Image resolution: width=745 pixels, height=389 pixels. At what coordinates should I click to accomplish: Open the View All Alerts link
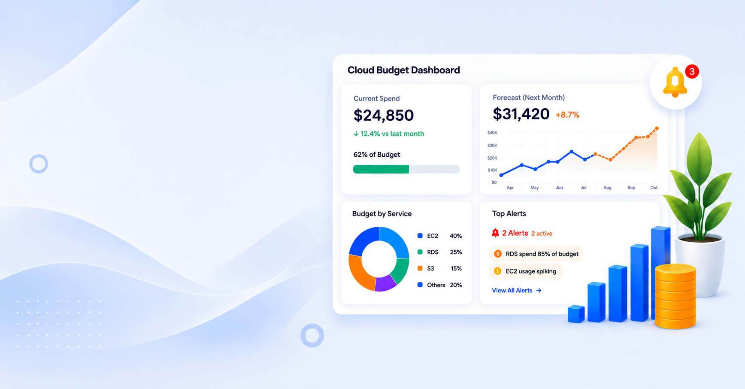tap(517, 291)
